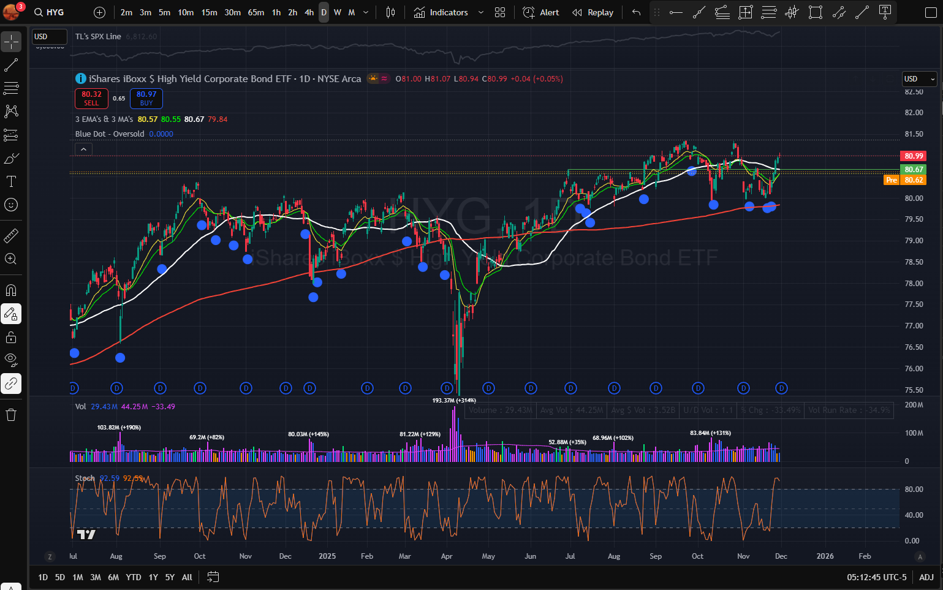Open the user profile avatar menu
This screenshot has height=590, width=943.
(11, 12)
